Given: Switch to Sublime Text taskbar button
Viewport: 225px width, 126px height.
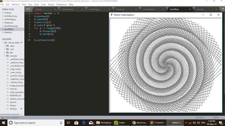Looking at the screenshot, I should click(x=157, y=123).
